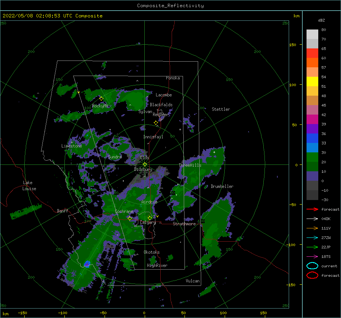Click the cyan current ellipse icon
The height and width of the screenshot is (318, 341).
coord(312,266)
